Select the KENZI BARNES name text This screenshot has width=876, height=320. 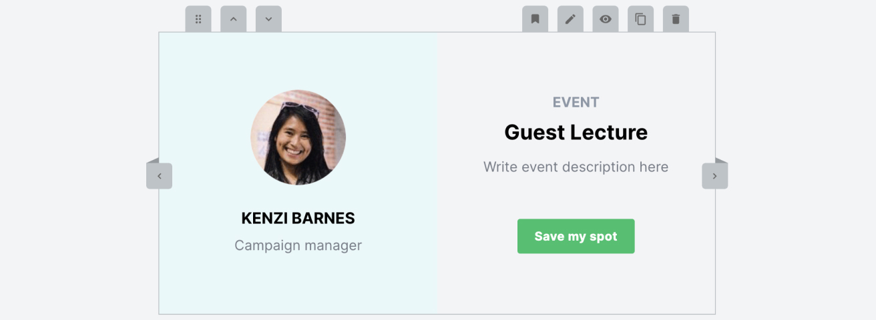click(298, 218)
